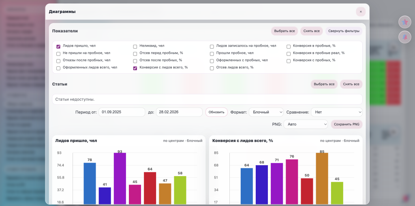Viewport: 415px width, 206px height.
Task: Enable the Неликвид, чел checkbox
Action: click(135, 46)
